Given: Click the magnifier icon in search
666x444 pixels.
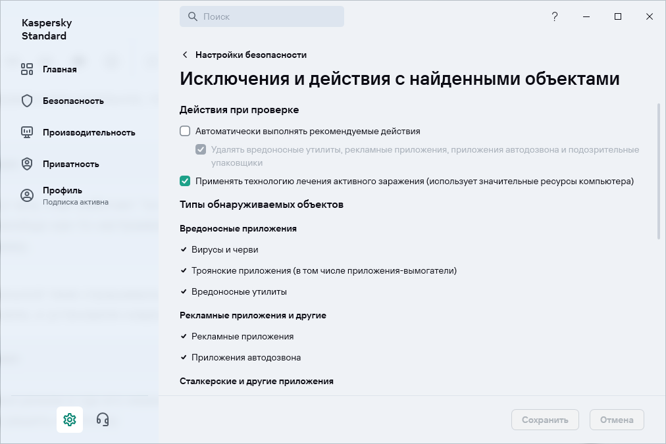Looking at the screenshot, I should [x=192, y=16].
